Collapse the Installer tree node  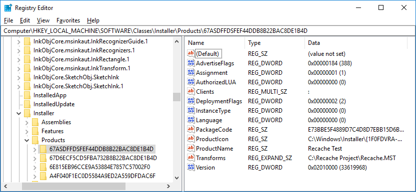click(19, 113)
